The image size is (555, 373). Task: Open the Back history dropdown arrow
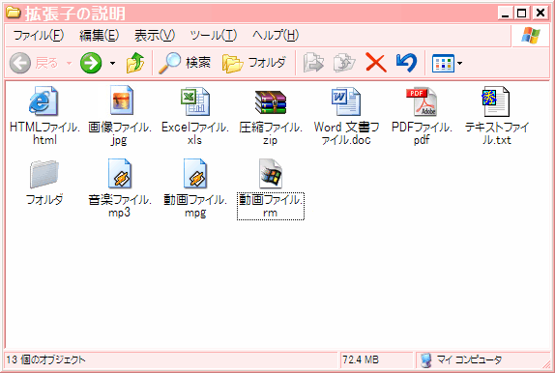(x=69, y=64)
